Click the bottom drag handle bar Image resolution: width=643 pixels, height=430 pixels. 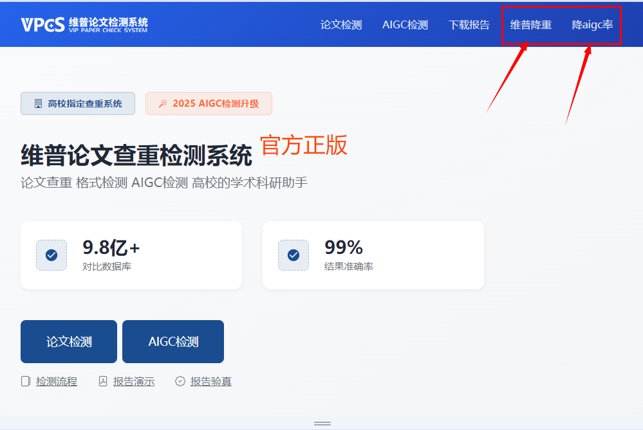(322, 424)
